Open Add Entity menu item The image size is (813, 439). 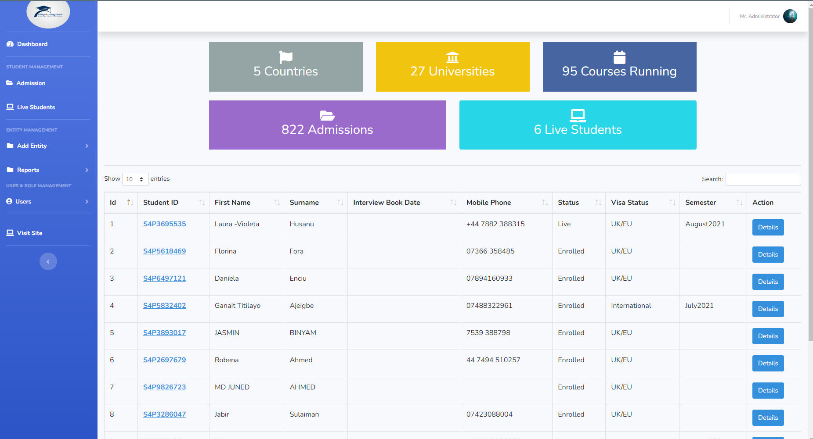pos(32,146)
